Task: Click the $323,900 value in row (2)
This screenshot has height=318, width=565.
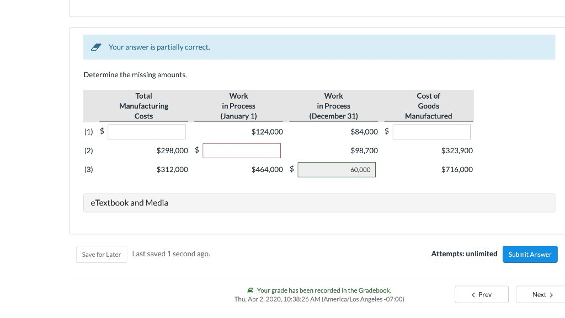Action: pyautogui.click(x=457, y=150)
